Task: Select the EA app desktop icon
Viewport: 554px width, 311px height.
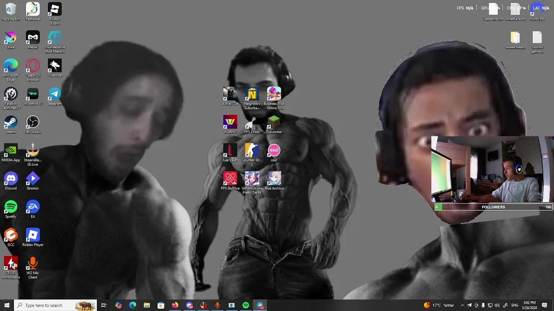Action: 33,209
